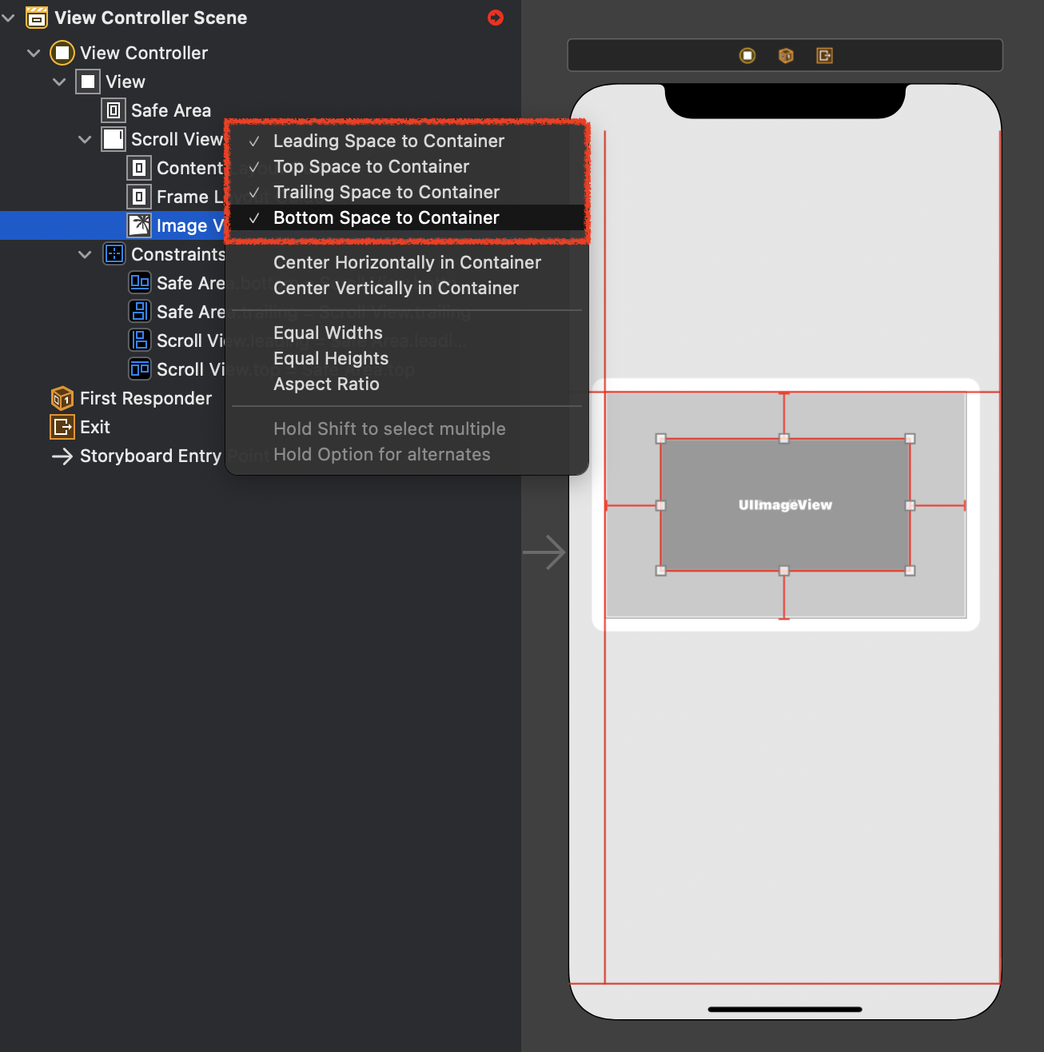Select the View Controller Scene title
The height and width of the screenshot is (1052, 1044).
pyautogui.click(x=151, y=18)
